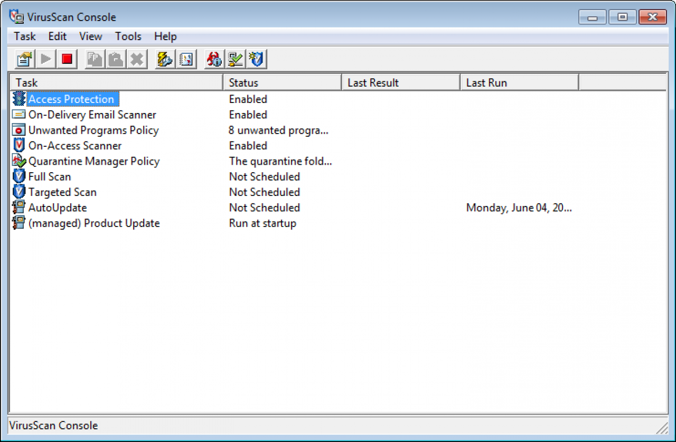The image size is (676, 442).
Task: Select the AutoUpdate task
Action: coord(58,208)
